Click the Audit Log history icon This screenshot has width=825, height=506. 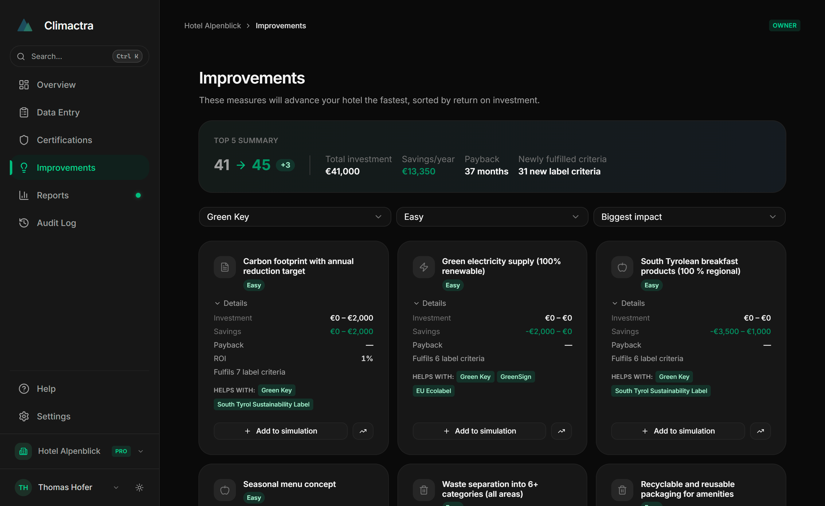tap(24, 223)
